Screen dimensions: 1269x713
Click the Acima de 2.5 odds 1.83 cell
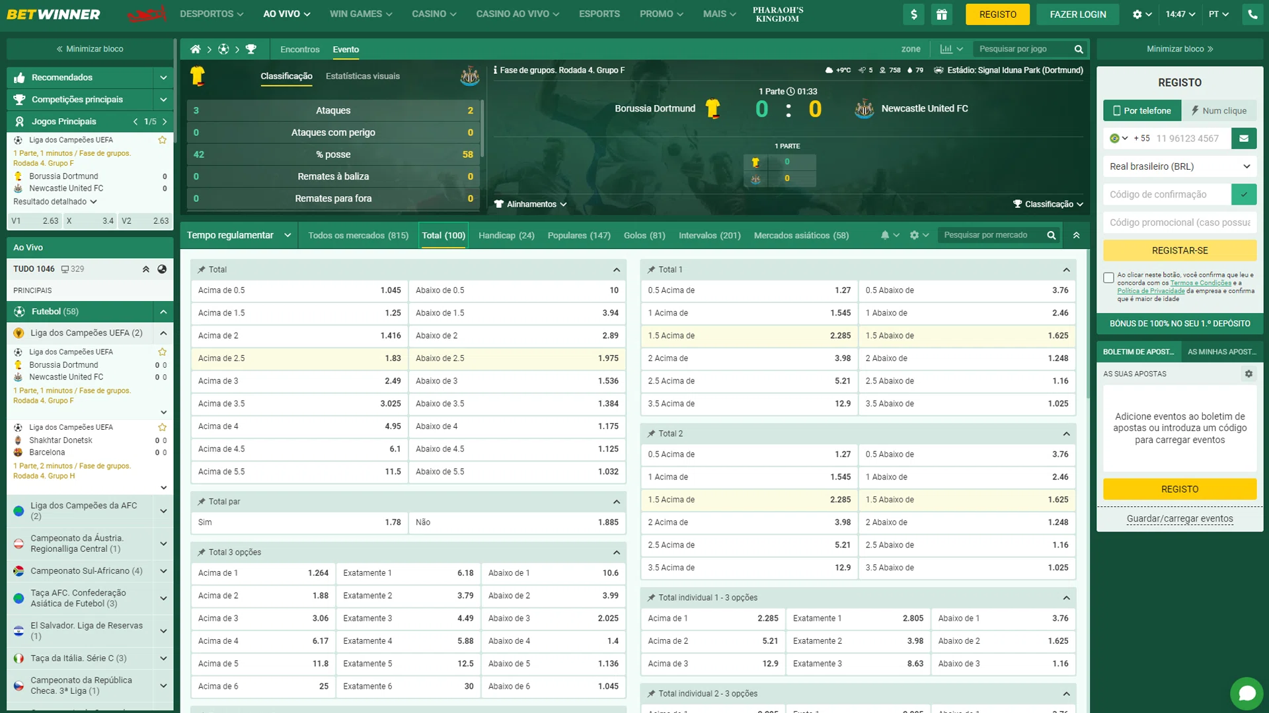click(299, 358)
